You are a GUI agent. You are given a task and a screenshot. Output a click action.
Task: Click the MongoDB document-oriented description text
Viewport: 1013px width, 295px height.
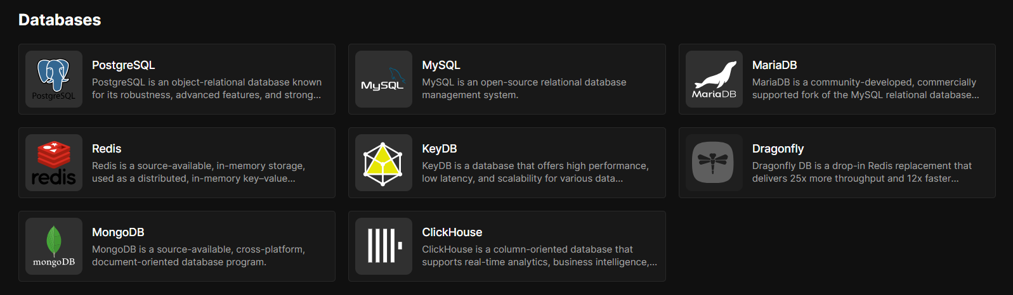199,256
